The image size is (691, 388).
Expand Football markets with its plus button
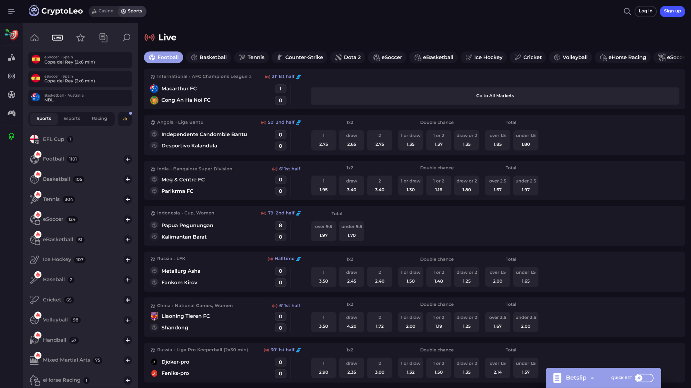[128, 159]
